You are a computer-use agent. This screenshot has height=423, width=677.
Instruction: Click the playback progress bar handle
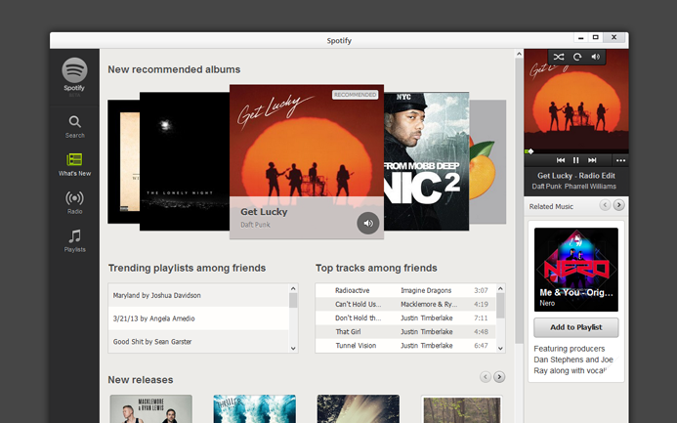click(530, 151)
